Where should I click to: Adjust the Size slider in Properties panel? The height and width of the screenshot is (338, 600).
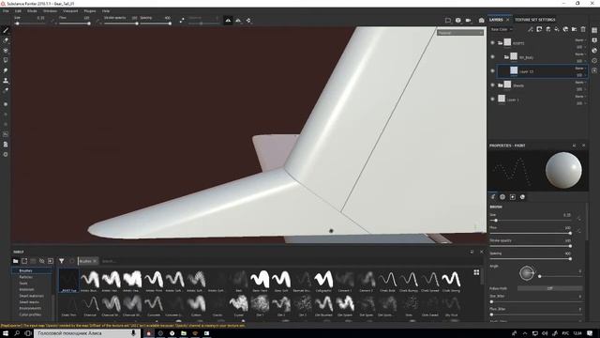click(x=531, y=221)
